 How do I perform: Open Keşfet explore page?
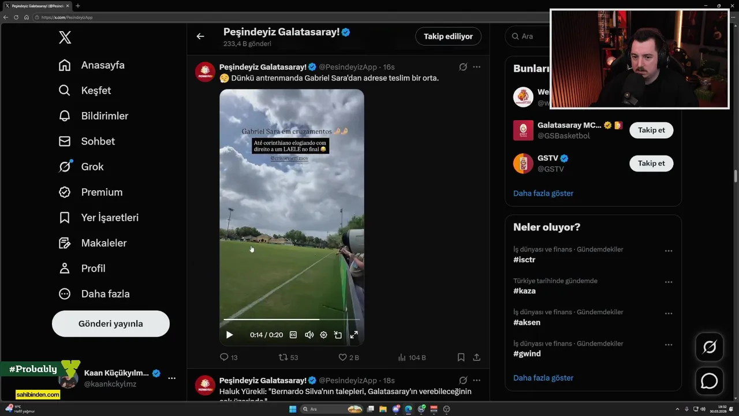(x=85, y=91)
